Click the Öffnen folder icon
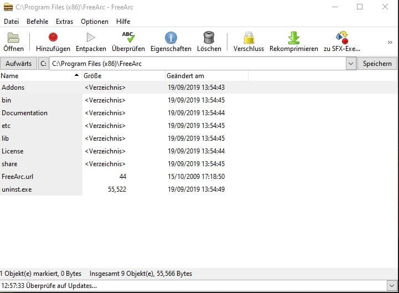This screenshot has height=293, width=399. pos(13,38)
